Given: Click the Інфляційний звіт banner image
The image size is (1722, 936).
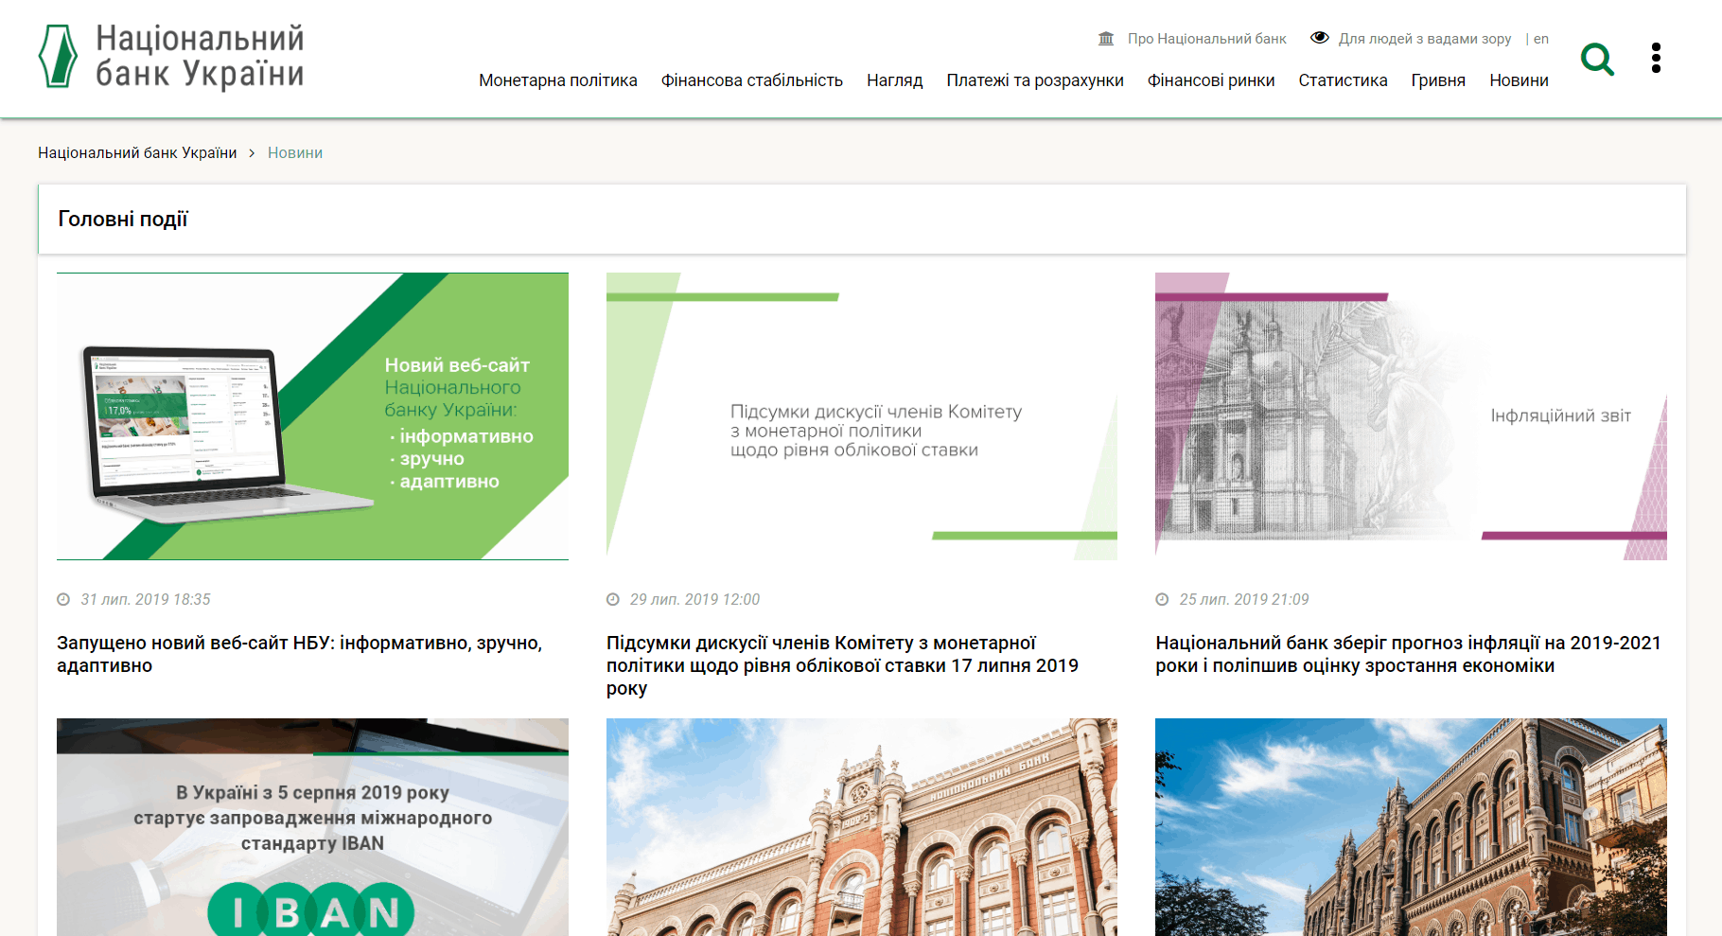Looking at the screenshot, I should coord(1411,416).
